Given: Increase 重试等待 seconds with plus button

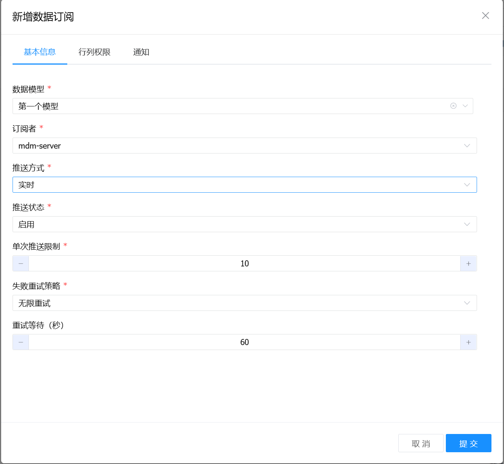Looking at the screenshot, I should point(469,342).
